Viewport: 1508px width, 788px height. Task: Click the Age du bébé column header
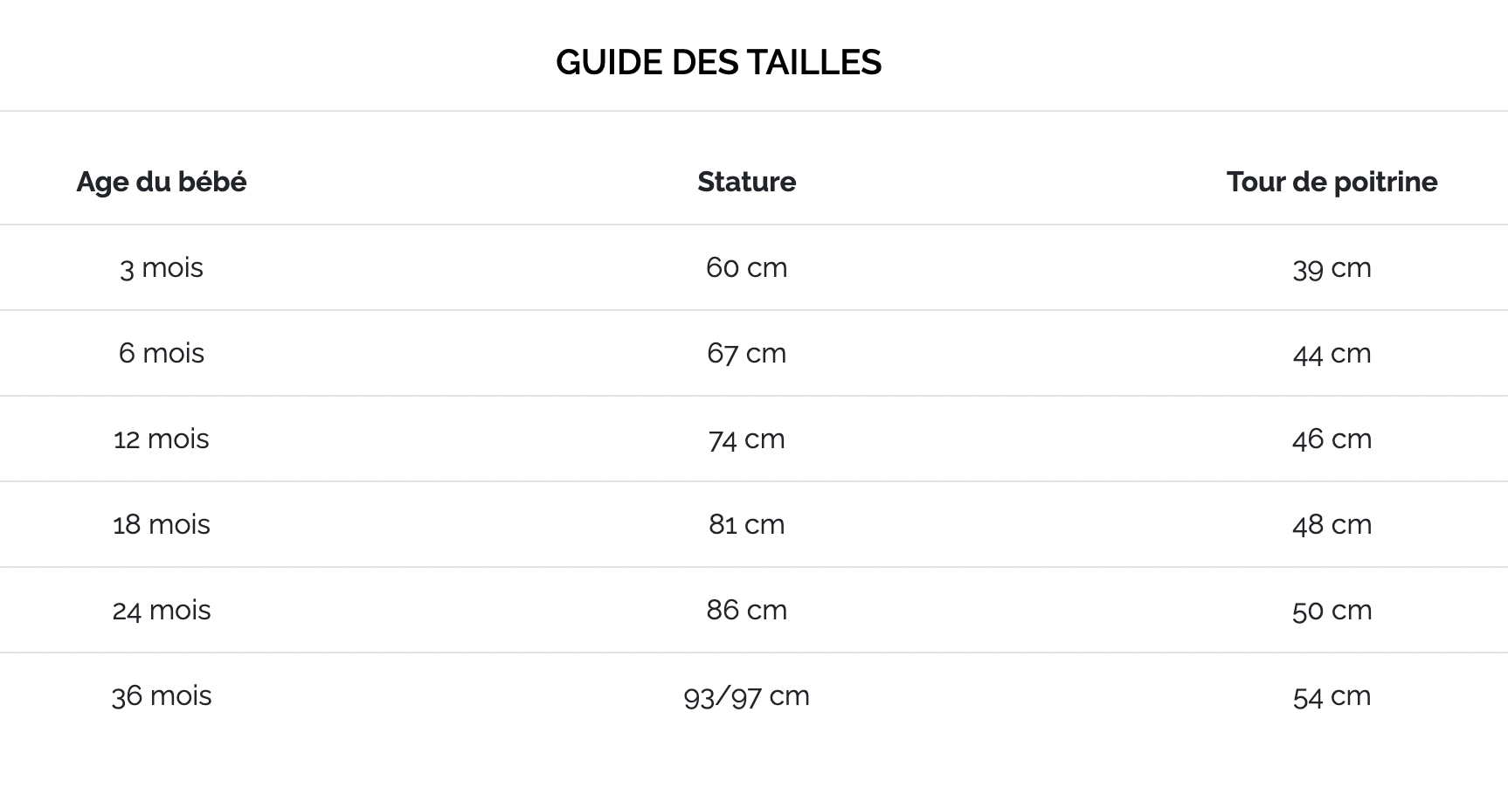click(x=162, y=182)
